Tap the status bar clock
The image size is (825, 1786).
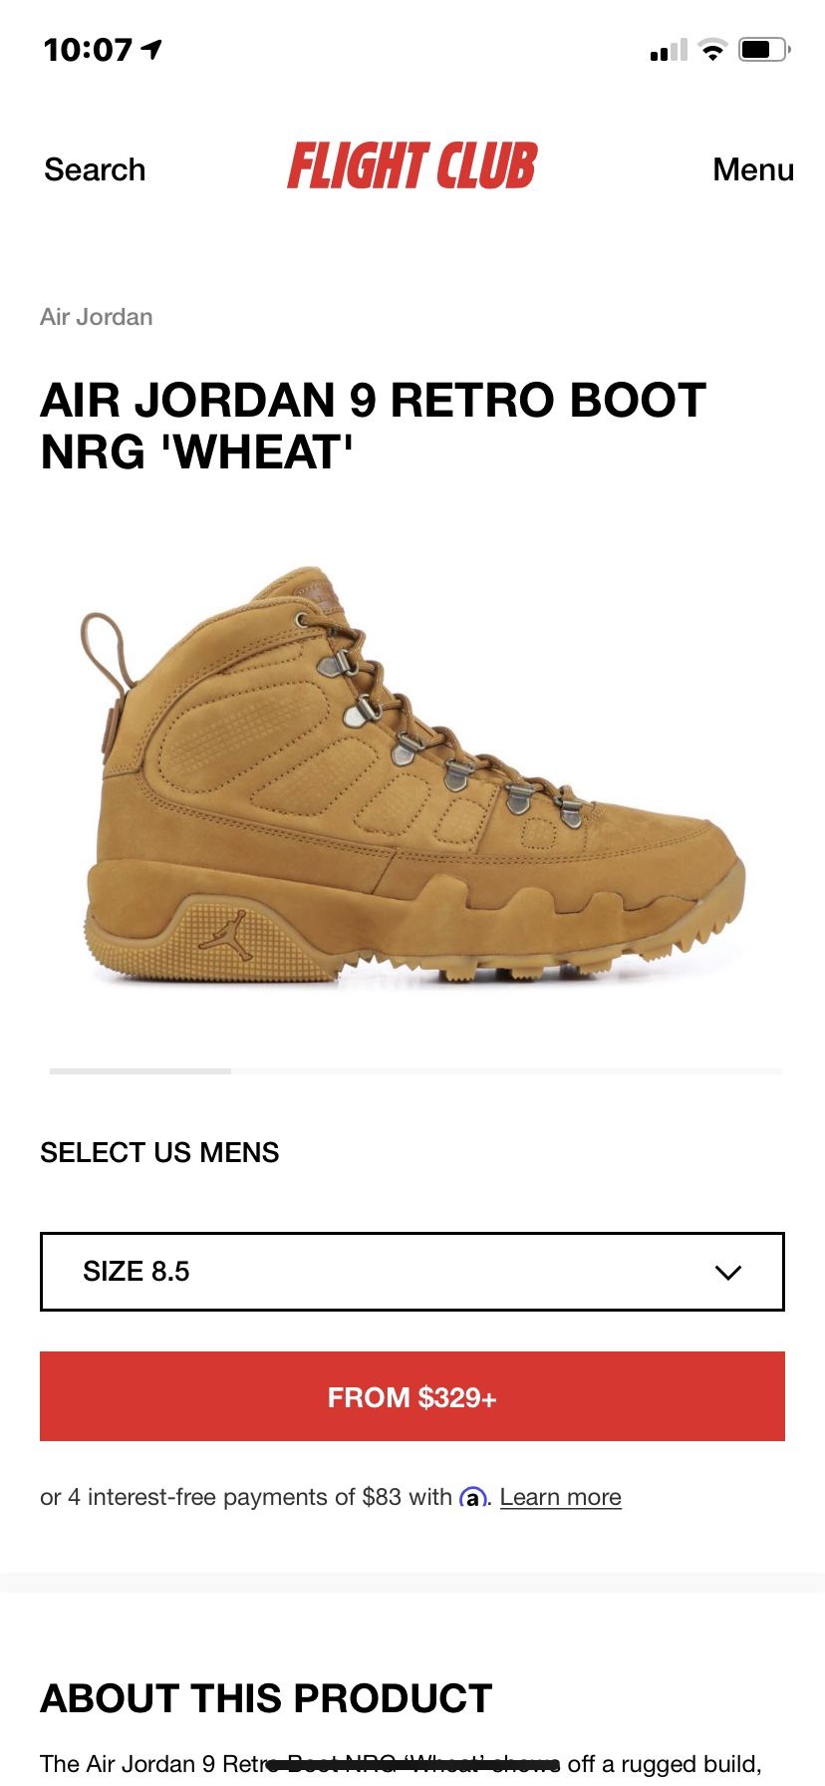[x=88, y=49]
